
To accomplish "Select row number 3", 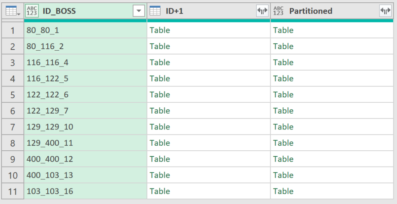I will (13, 62).
